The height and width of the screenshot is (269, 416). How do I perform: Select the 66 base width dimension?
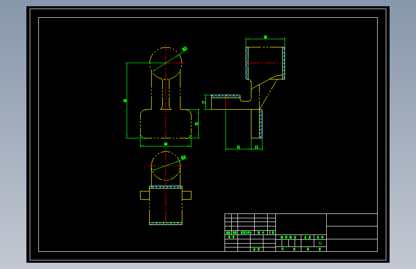coord(166,144)
